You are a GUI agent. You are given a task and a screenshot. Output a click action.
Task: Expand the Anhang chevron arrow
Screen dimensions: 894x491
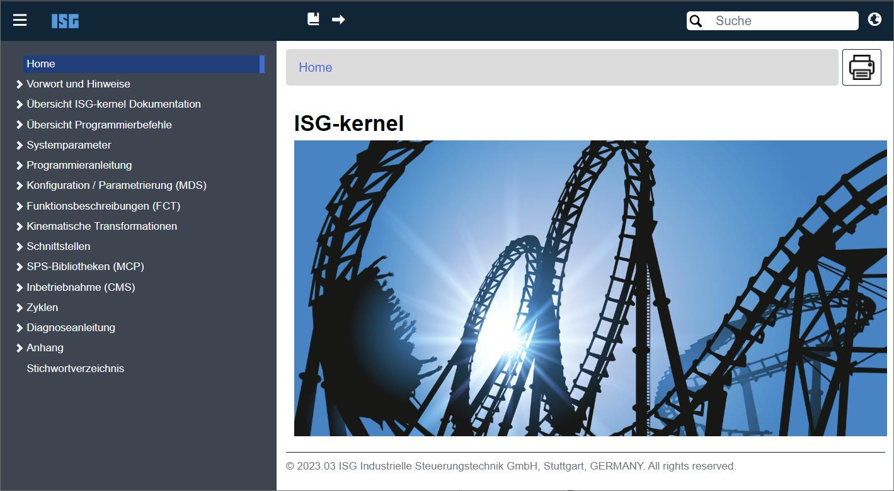[20, 348]
